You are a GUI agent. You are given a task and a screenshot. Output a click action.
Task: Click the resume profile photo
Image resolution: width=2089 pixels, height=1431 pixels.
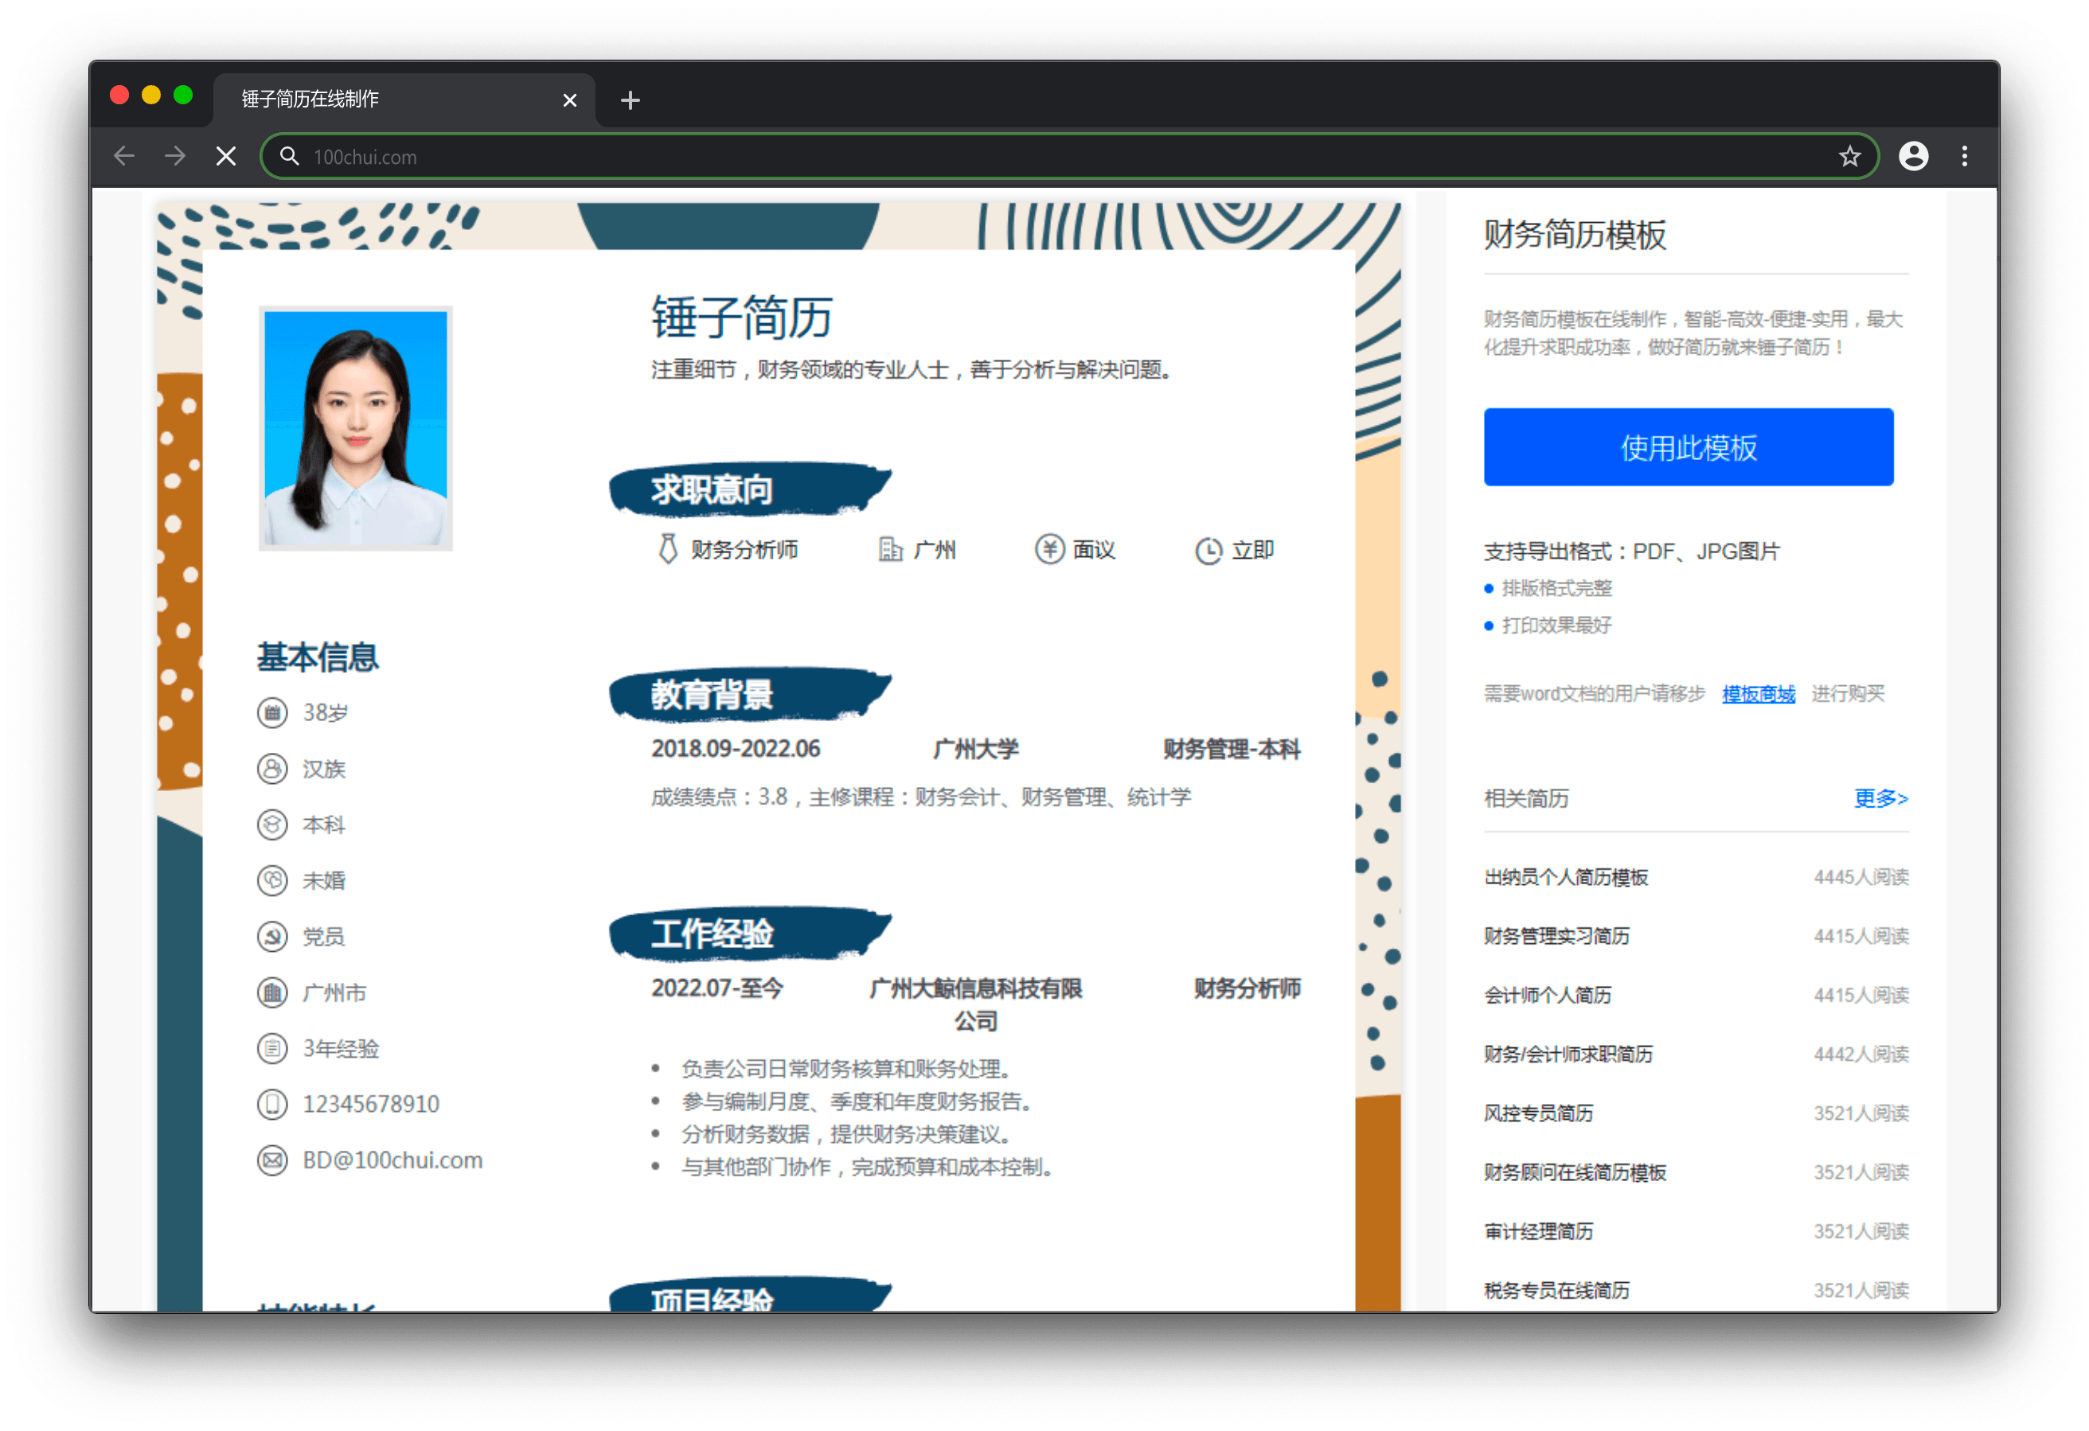pos(356,428)
